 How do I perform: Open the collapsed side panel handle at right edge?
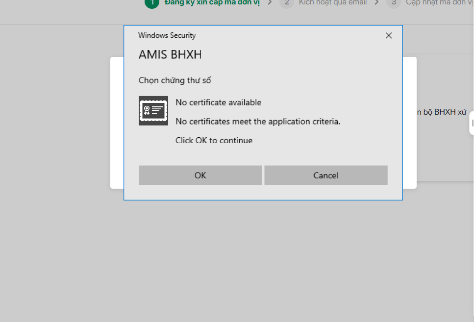tap(472, 123)
